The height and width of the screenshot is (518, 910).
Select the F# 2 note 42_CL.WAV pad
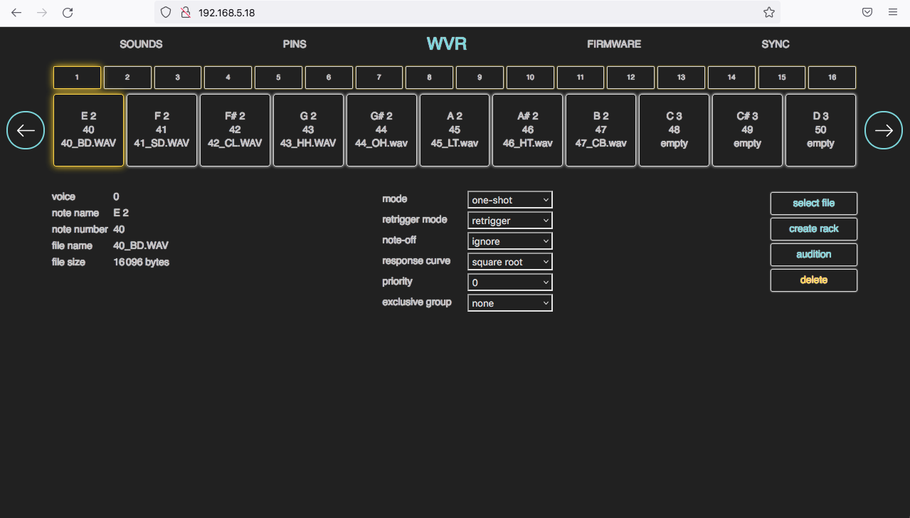[x=235, y=130]
